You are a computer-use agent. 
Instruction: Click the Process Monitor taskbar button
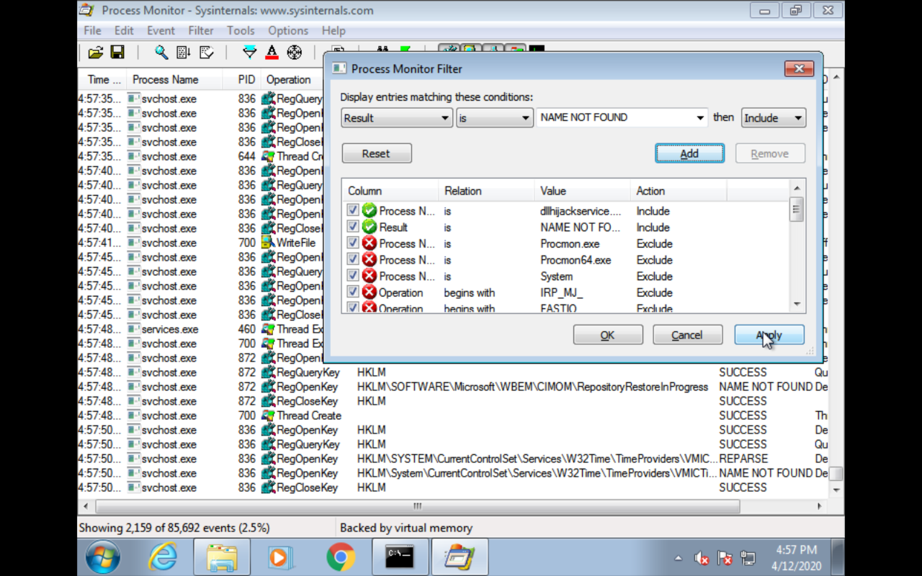coord(460,557)
